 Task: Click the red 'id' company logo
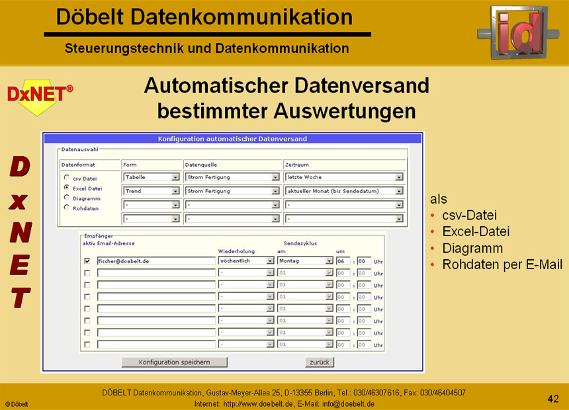518,33
